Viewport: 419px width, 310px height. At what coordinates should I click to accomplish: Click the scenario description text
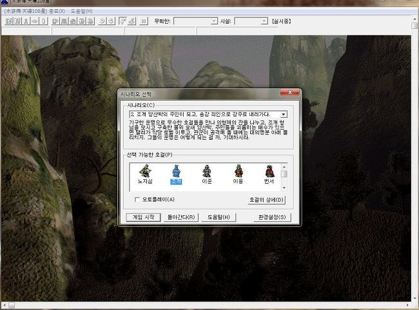(x=208, y=130)
